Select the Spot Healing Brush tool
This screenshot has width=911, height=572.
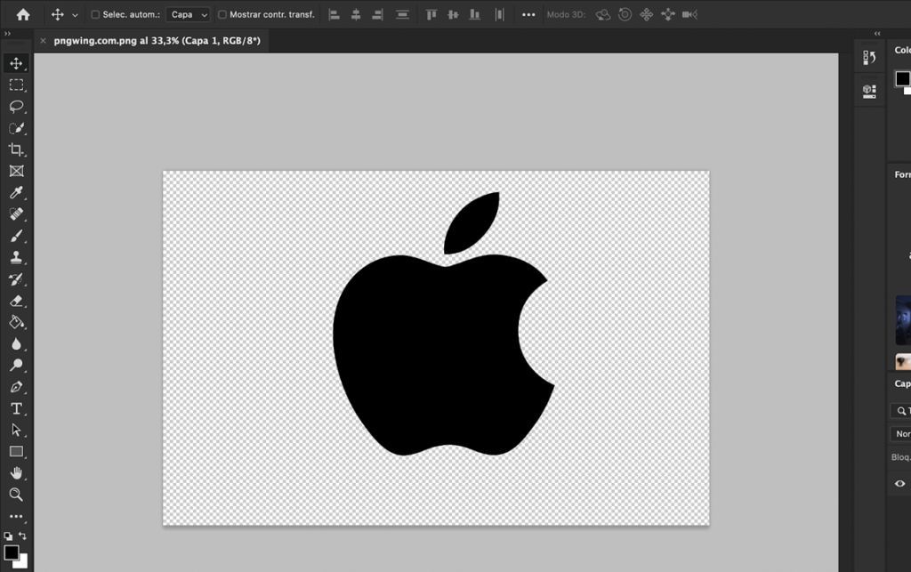[16, 213]
